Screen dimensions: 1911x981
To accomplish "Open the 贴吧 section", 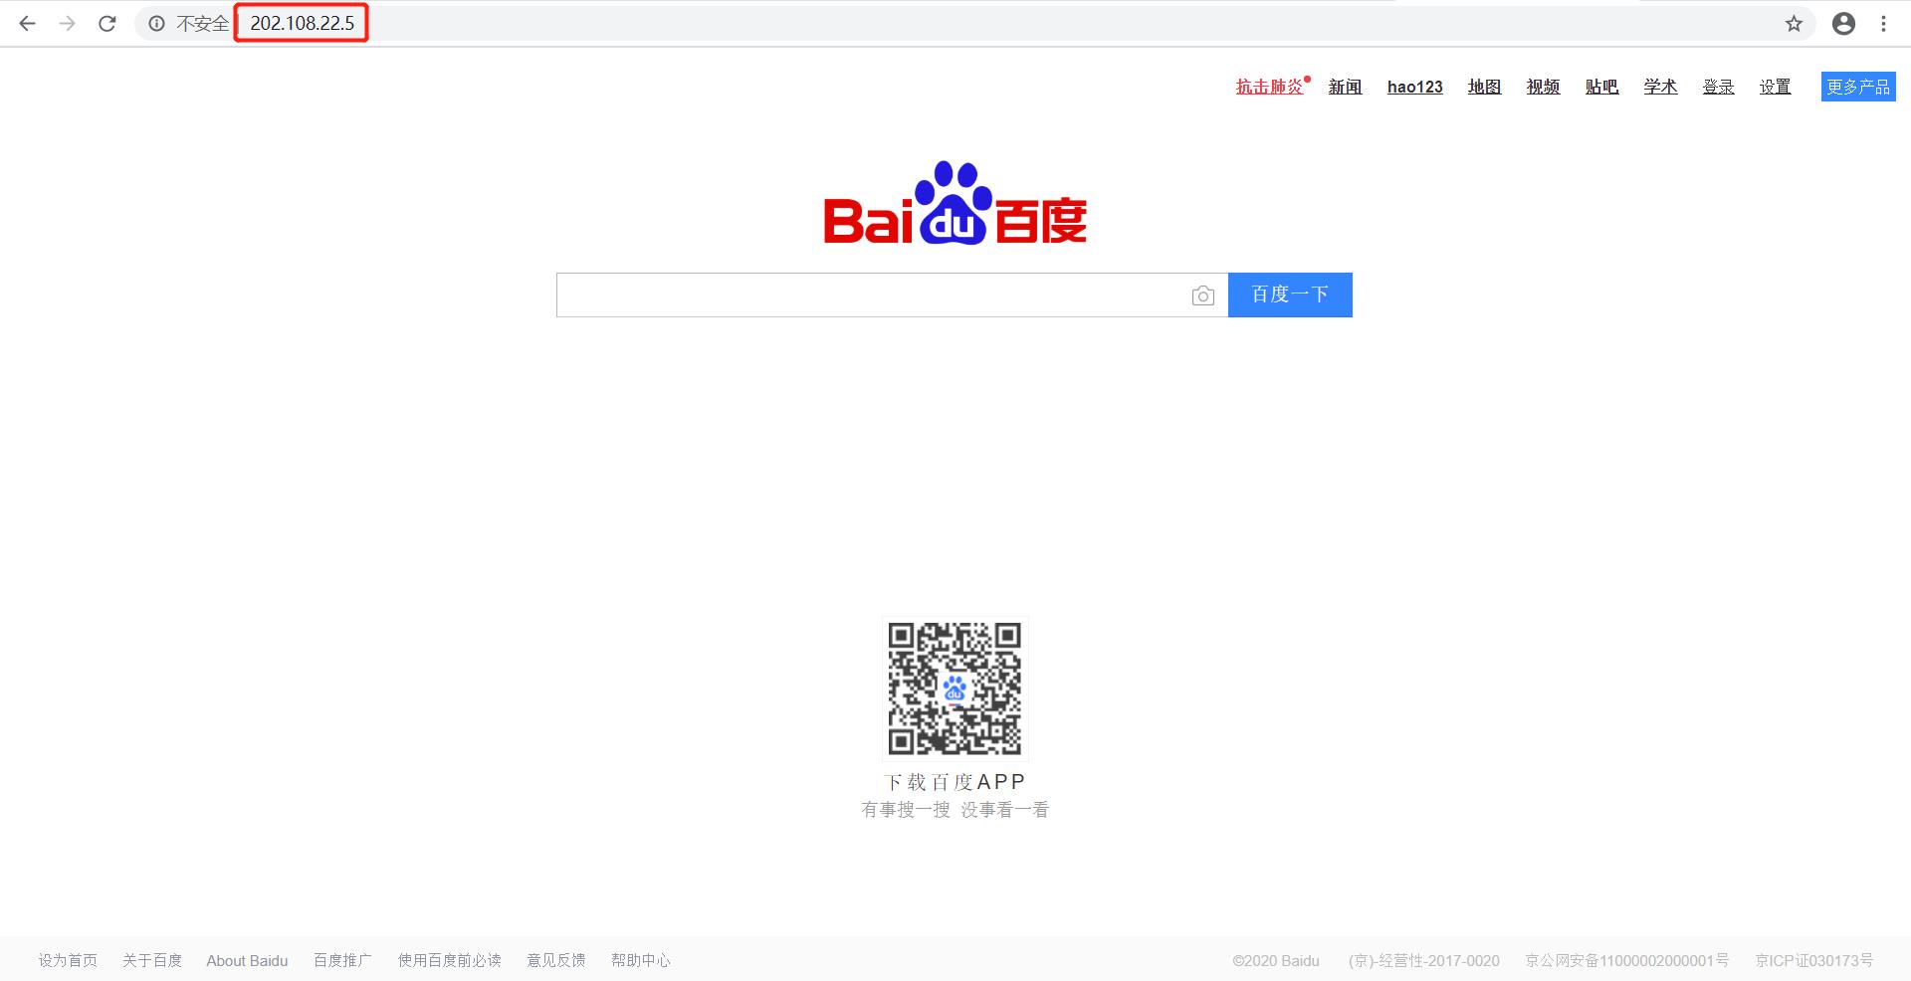I will click(1601, 87).
